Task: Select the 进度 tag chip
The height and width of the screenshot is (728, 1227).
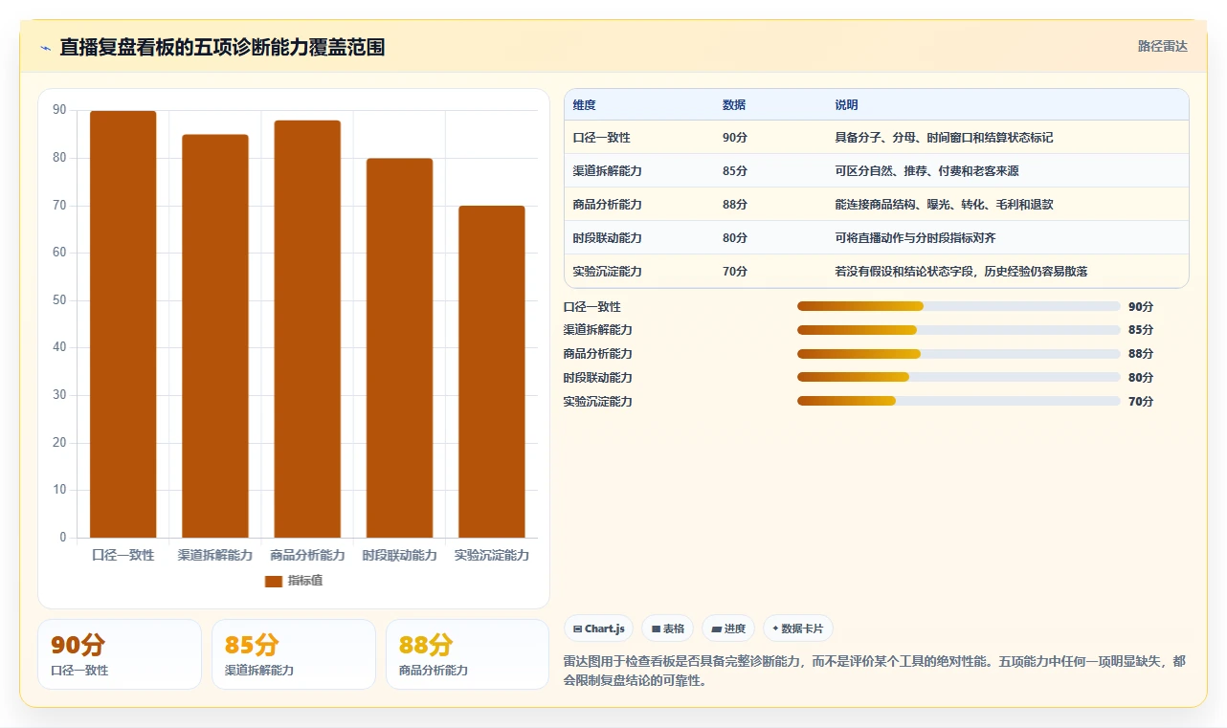Action: (x=728, y=629)
